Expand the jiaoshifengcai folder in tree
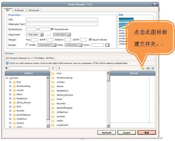The image size is (175, 141). point(10,115)
